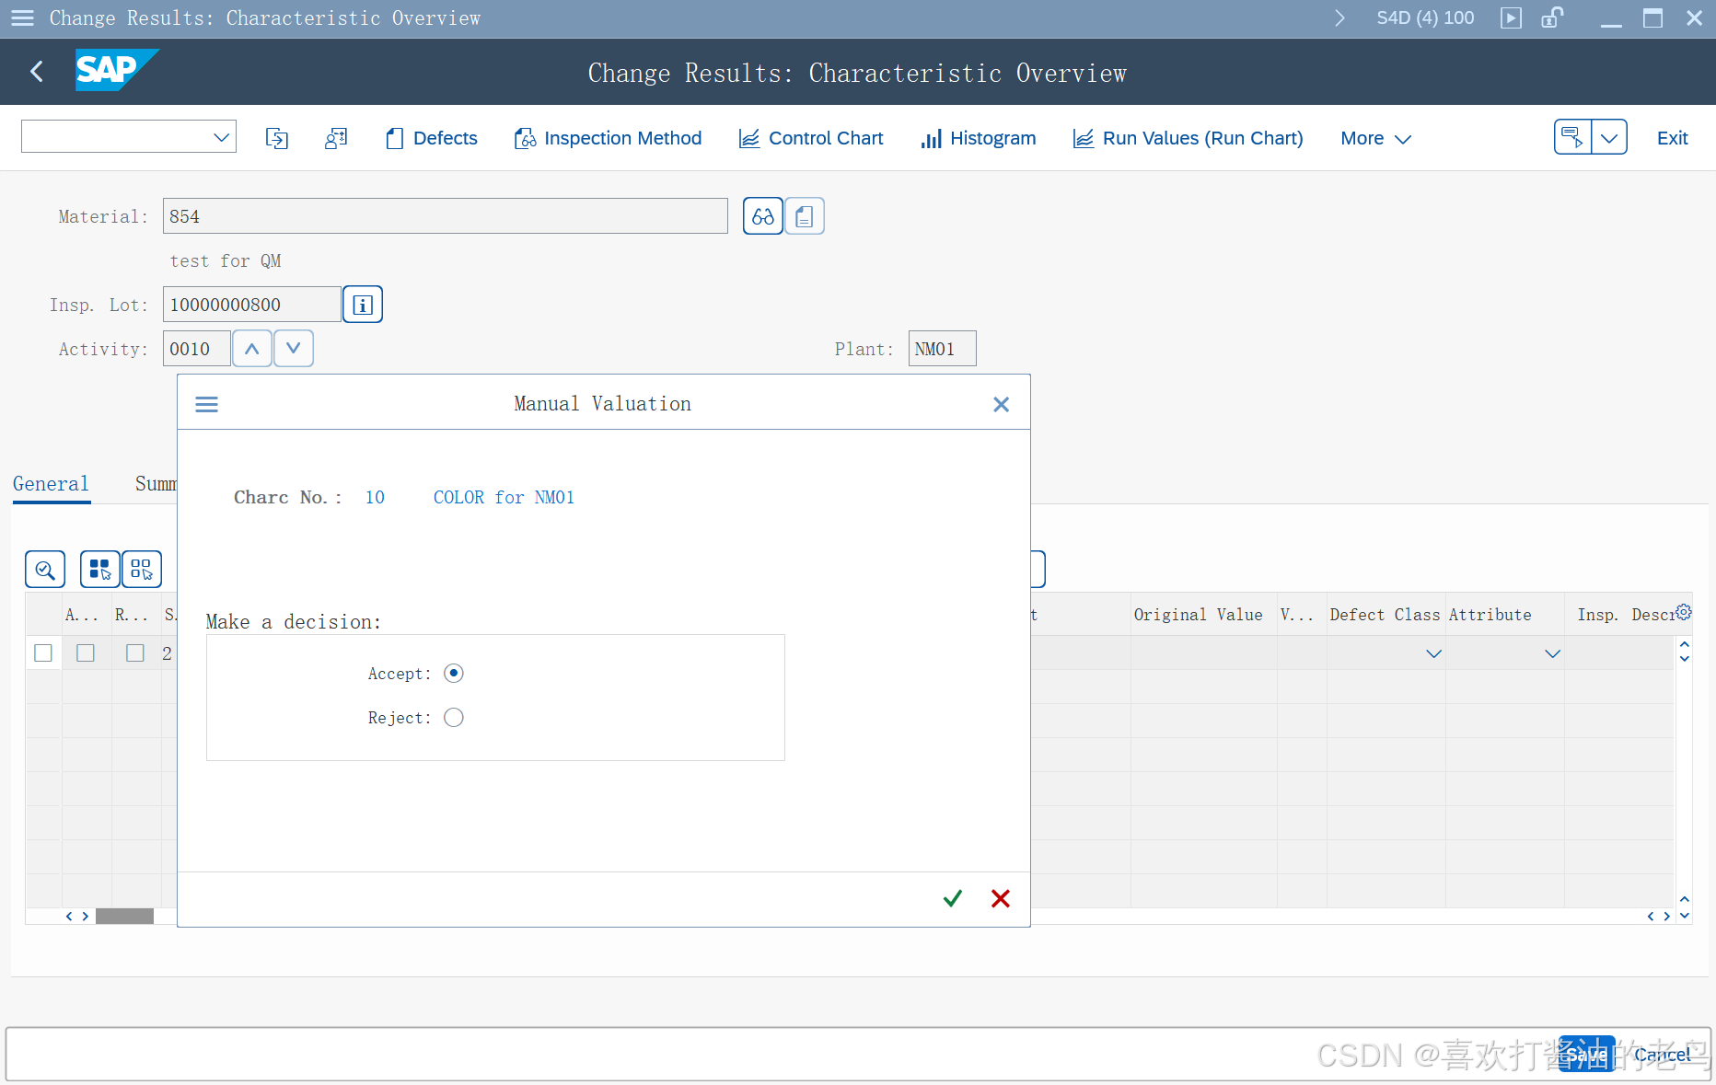Open the command field dropdown
This screenshot has height=1085, width=1716.
221,135
